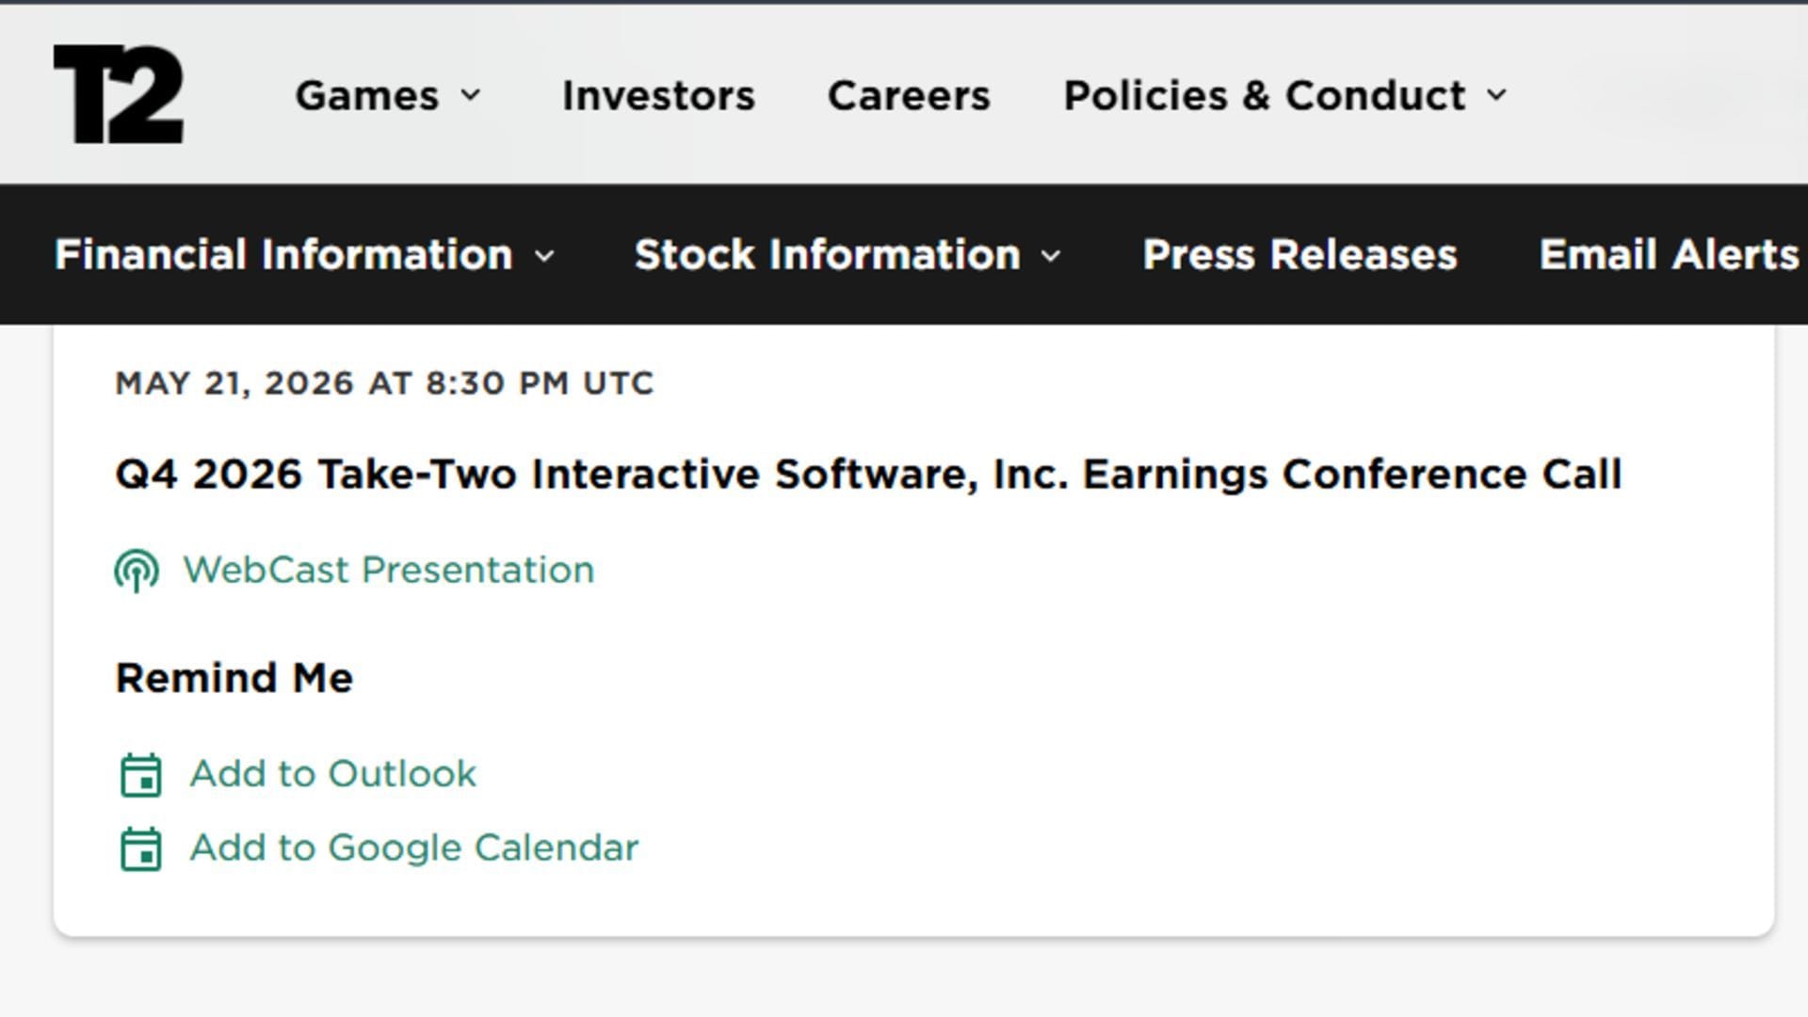
Task: Open the Financial Information dropdown arrow
Action: (x=544, y=255)
